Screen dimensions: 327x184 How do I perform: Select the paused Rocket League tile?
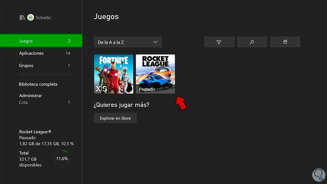155,74
